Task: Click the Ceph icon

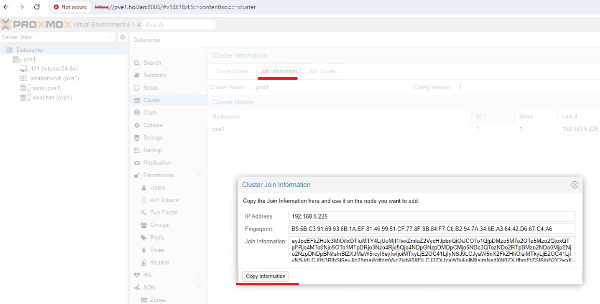Action: coord(136,113)
